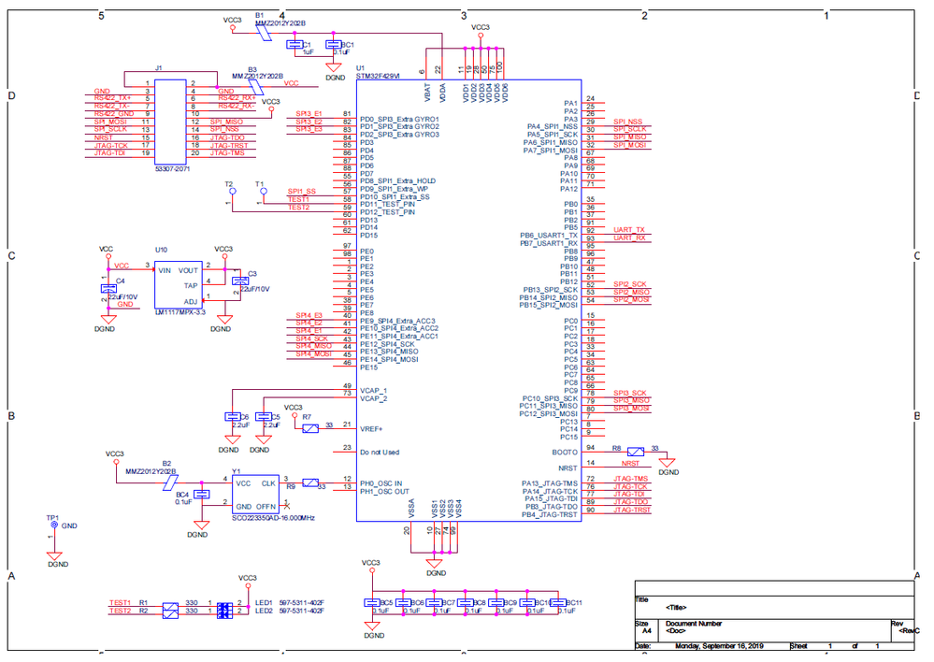
Task: Click the SCO223350AD-16.000MHz label
Action: [273, 518]
